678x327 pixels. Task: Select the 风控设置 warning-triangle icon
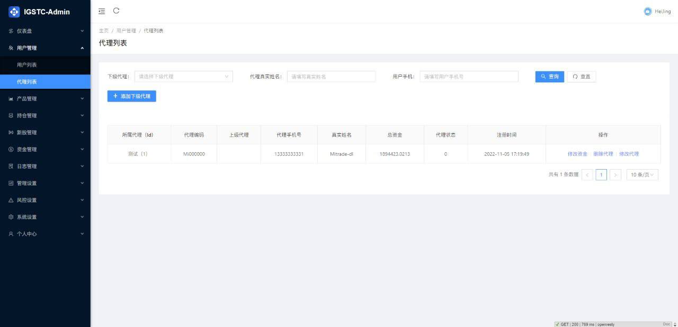tap(9, 200)
